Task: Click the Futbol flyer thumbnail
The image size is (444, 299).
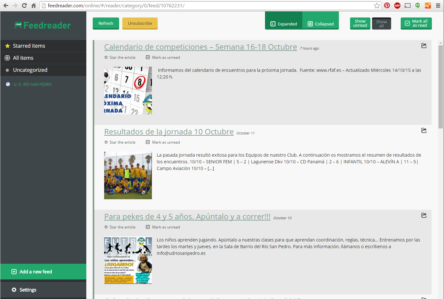Action: point(128,260)
